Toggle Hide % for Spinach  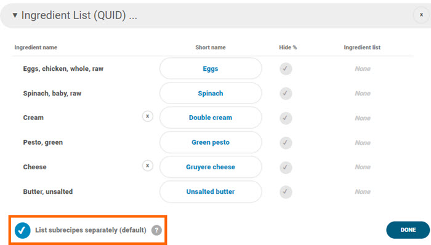tap(286, 94)
